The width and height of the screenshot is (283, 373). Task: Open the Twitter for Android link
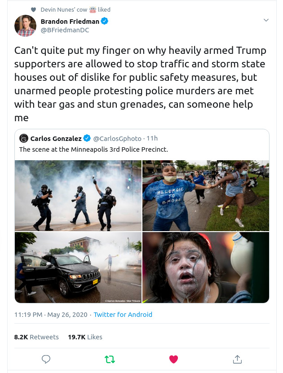tap(123, 315)
